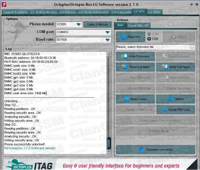
Task: Click the Read Full flash button
Action: [x=135, y=67]
